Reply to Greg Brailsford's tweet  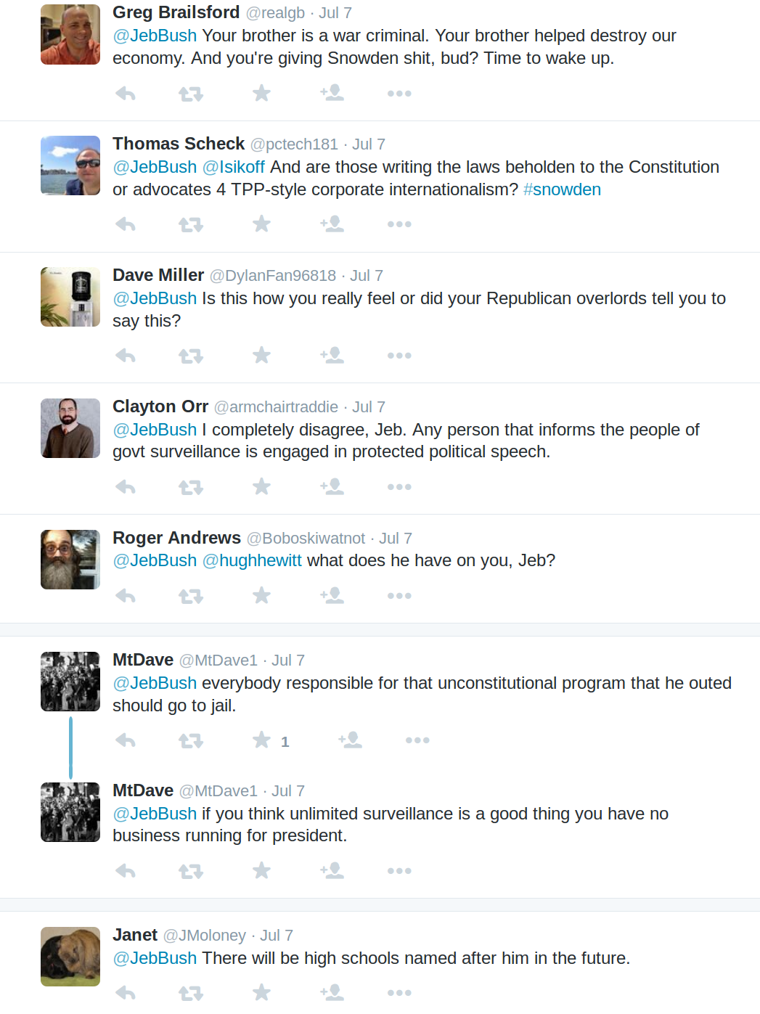(x=126, y=94)
